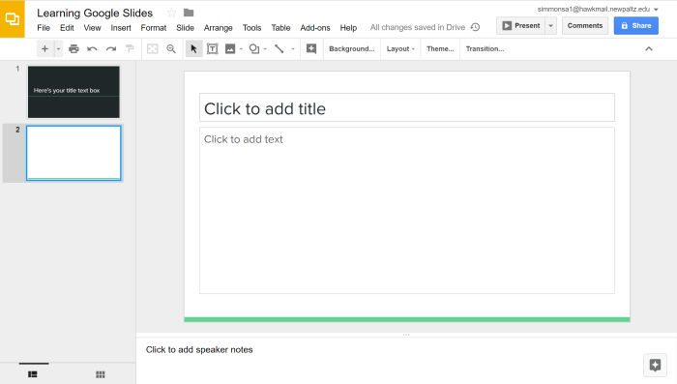
Task: Open the Layout dropdown
Action: (x=400, y=48)
